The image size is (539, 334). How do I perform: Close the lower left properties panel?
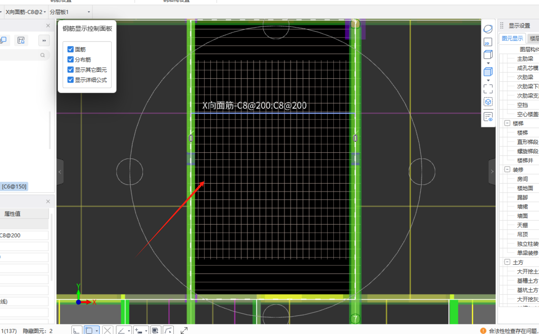pyautogui.click(x=48, y=202)
